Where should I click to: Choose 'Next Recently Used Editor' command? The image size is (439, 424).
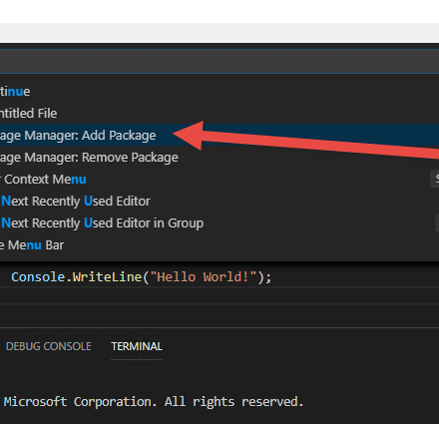[x=219, y=202]
